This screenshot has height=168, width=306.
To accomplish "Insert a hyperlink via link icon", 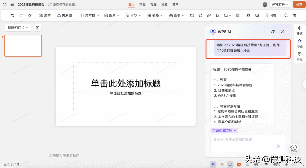I will [209, 15].
